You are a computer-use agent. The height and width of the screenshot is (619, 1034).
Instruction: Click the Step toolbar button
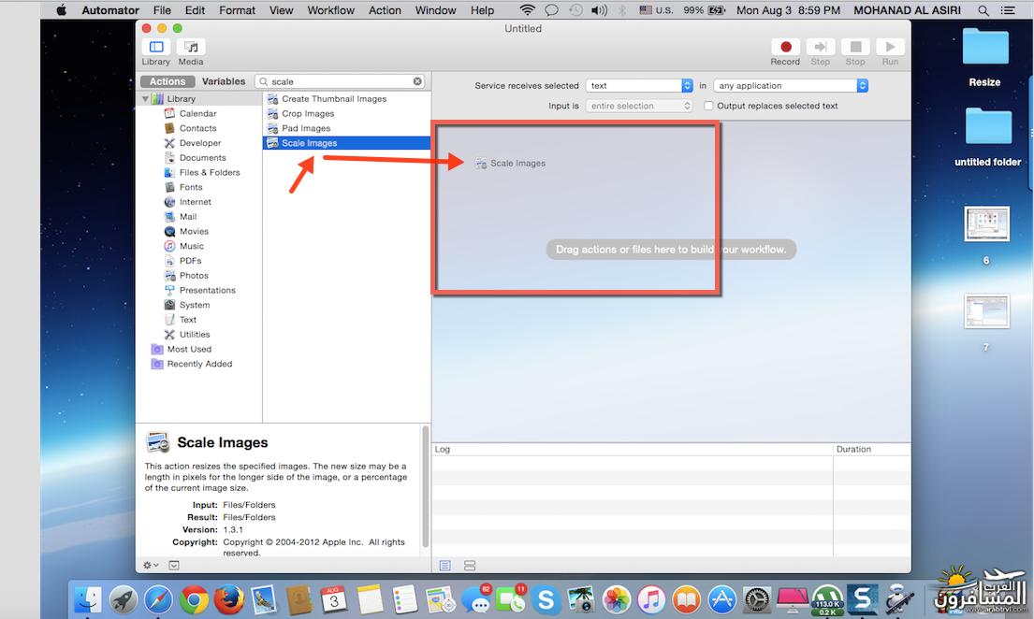821,47
